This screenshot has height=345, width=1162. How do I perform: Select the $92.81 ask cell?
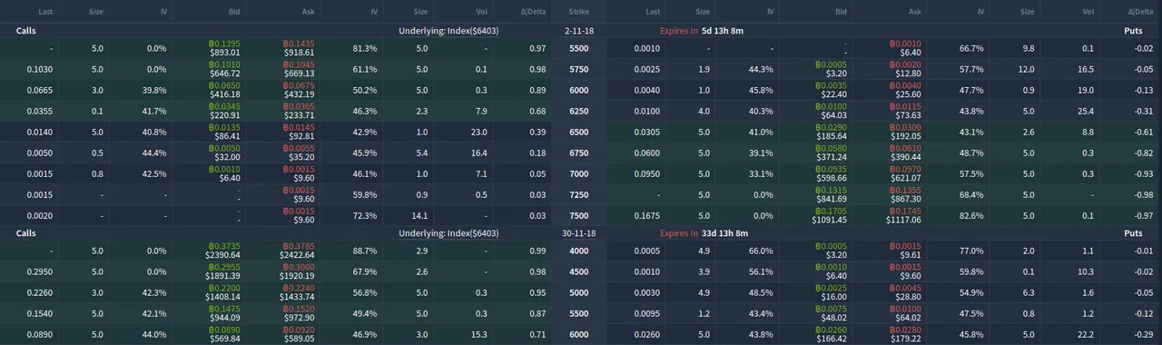299,132
